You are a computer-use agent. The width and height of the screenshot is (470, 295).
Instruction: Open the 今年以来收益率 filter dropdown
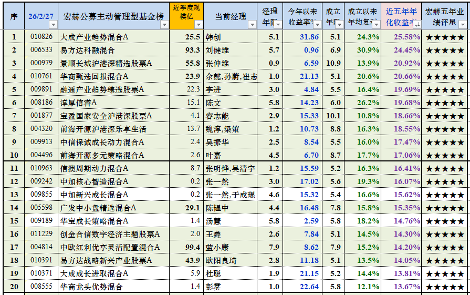(x=317, y=24)
